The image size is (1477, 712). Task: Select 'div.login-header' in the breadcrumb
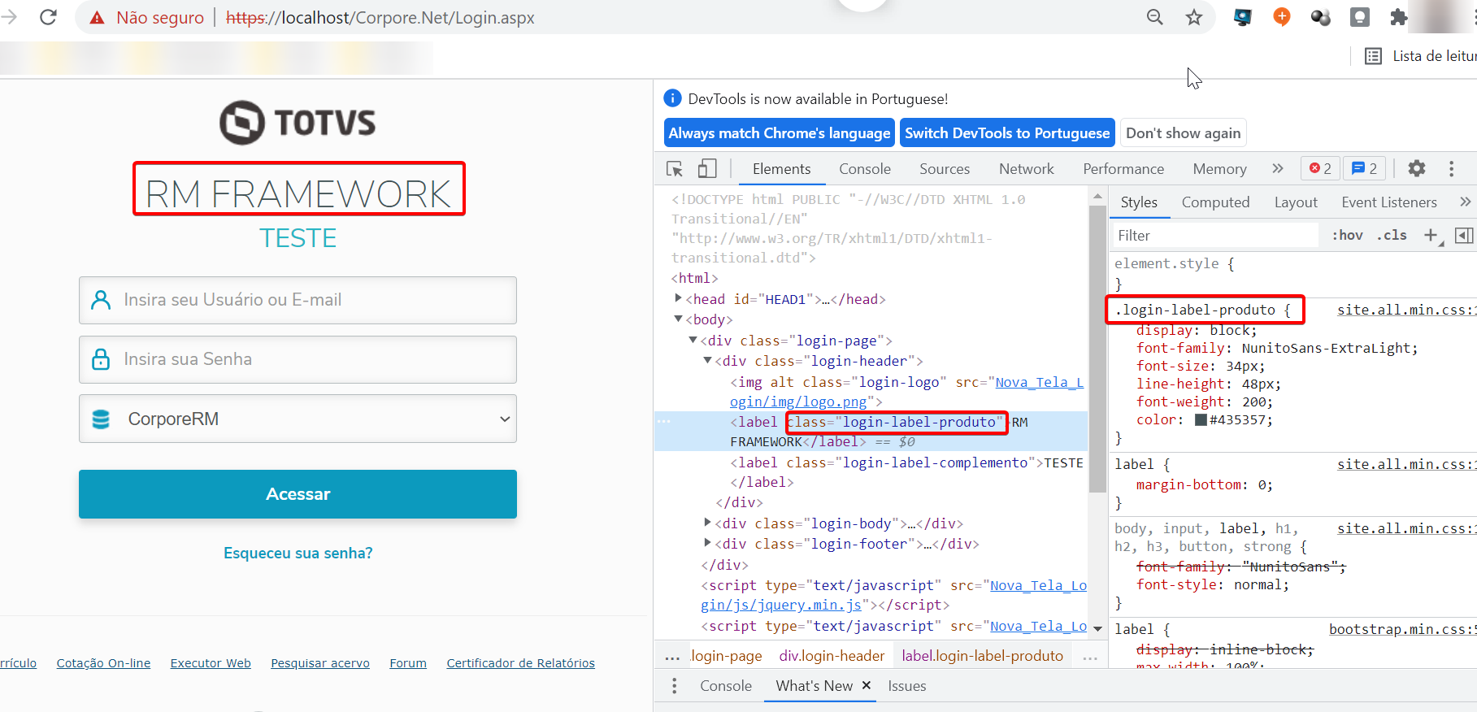832,655
